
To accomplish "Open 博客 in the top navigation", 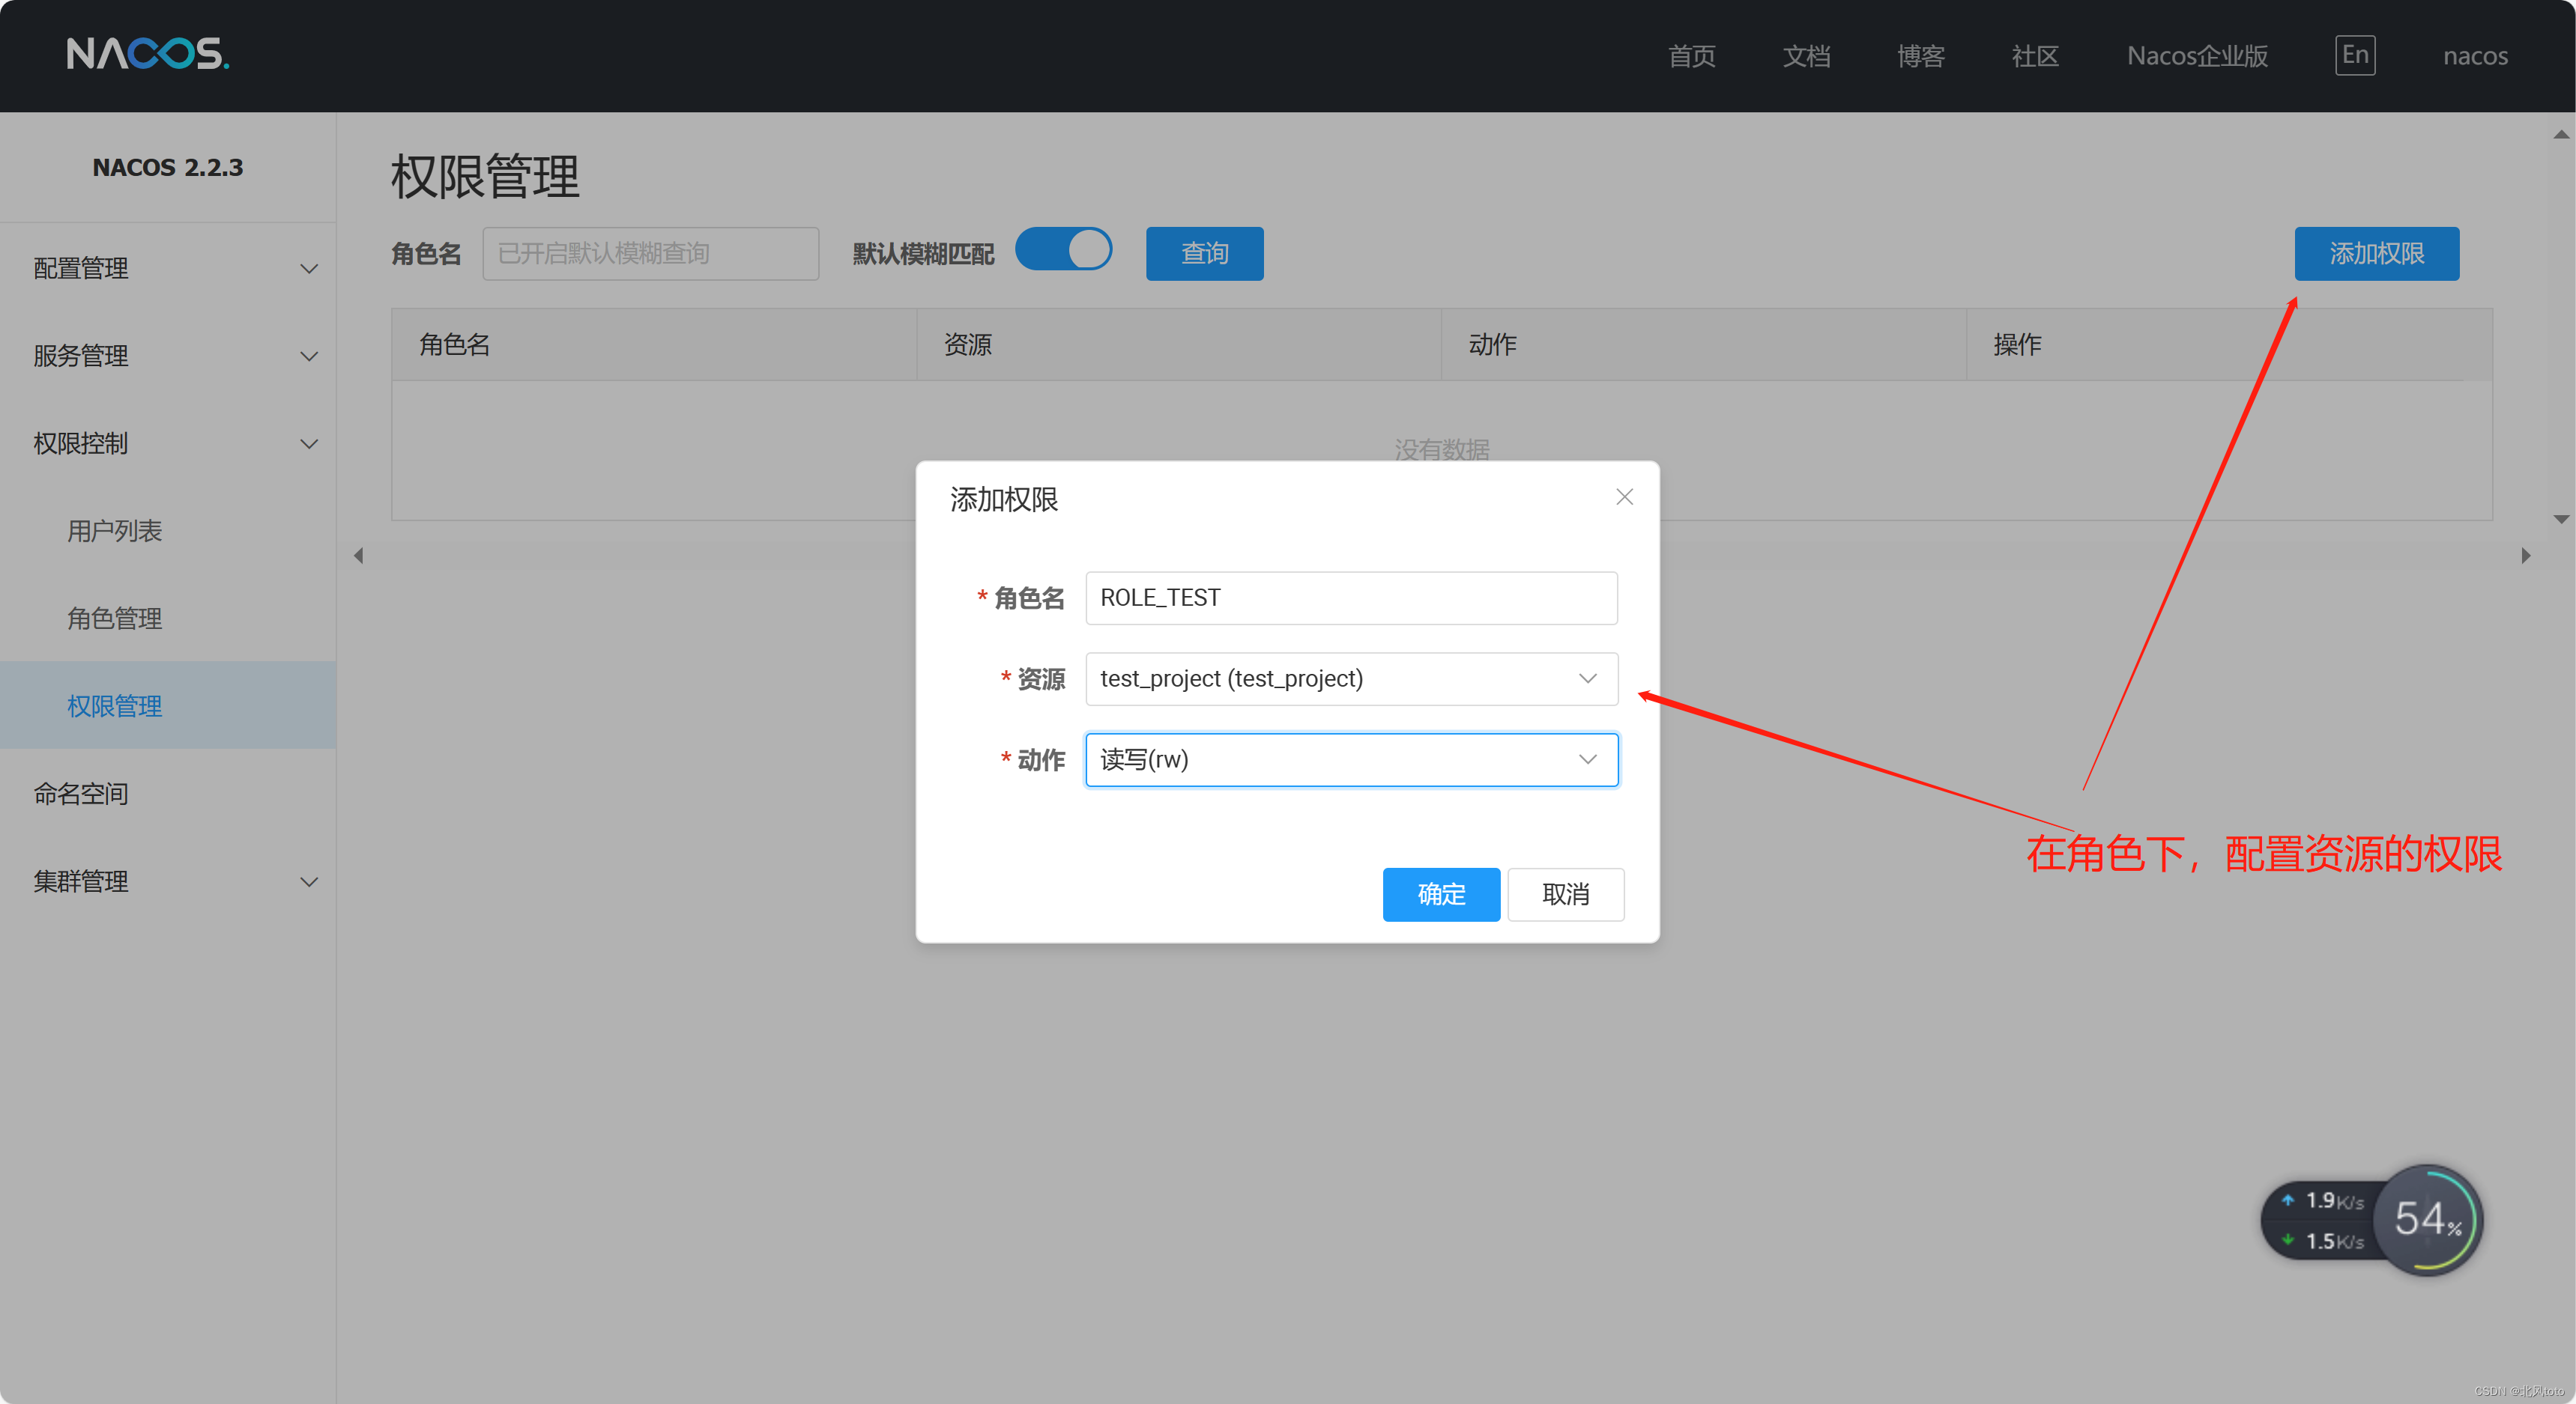I will 1921,56.
